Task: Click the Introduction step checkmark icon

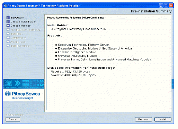Action: coord(8,18)
